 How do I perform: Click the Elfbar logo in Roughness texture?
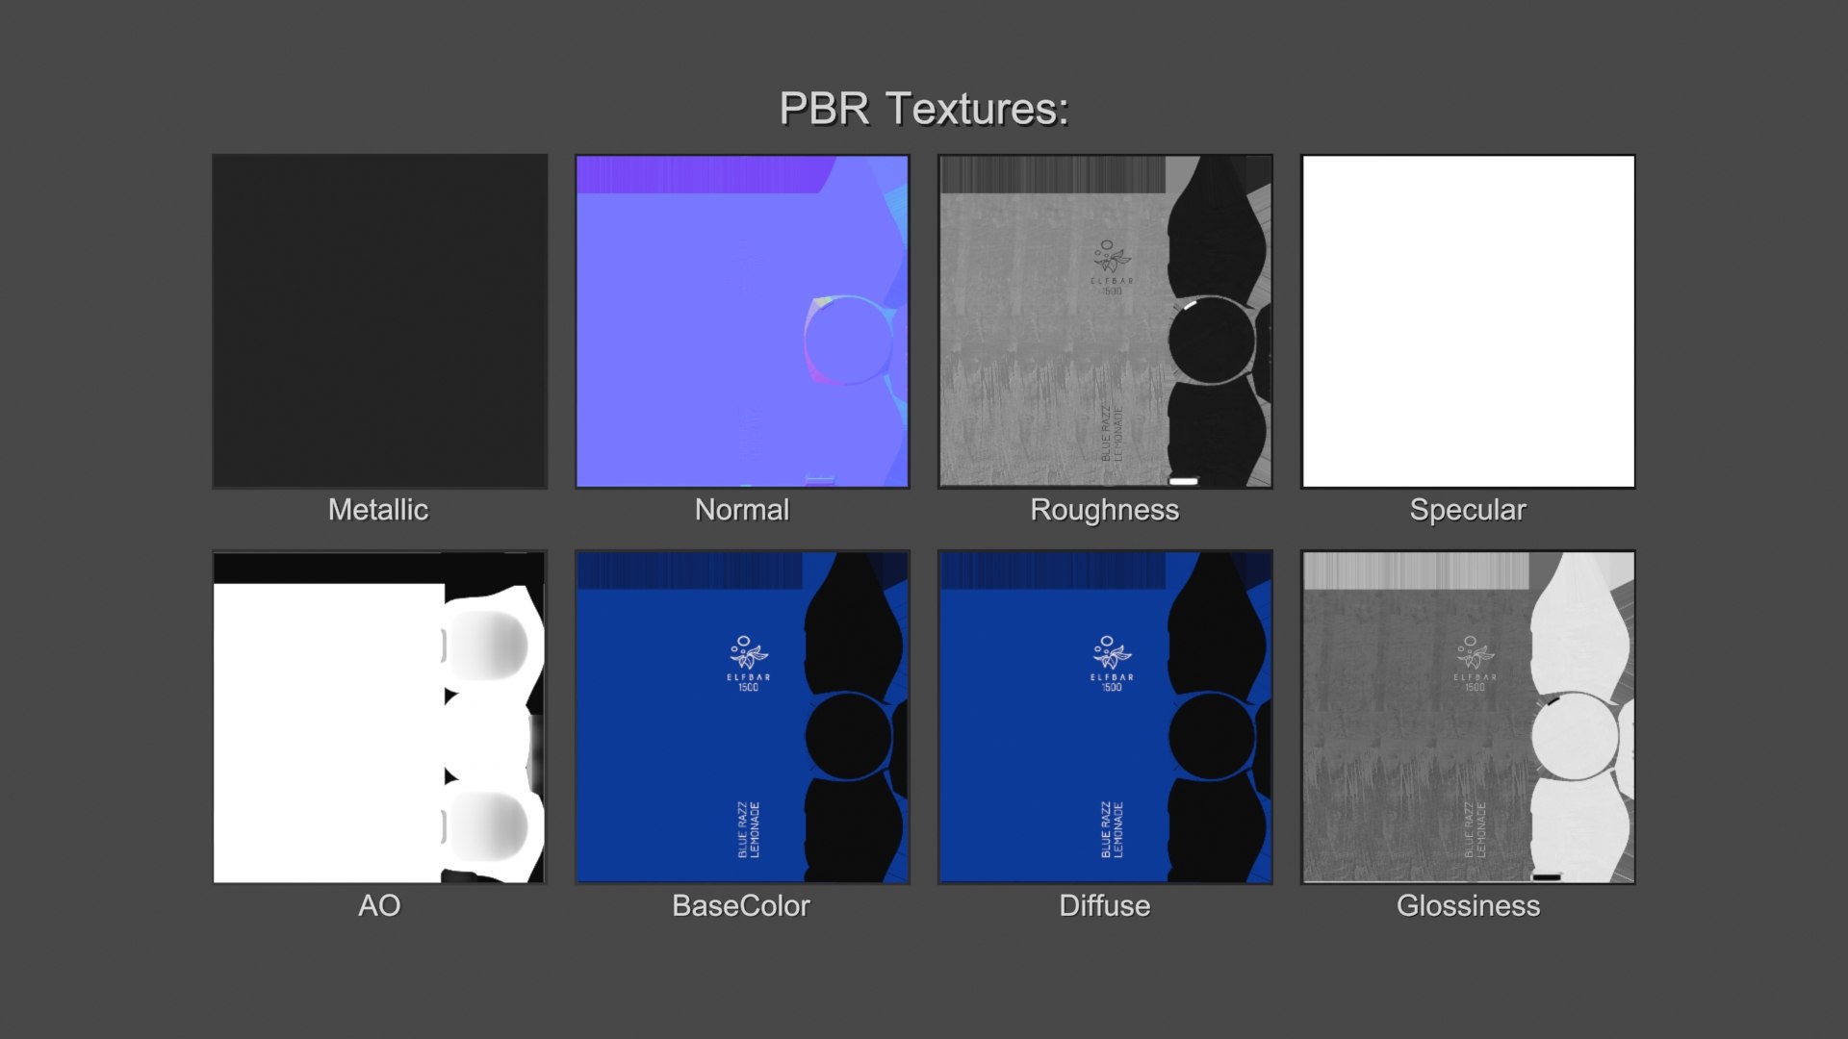[x=1112, y=267]
